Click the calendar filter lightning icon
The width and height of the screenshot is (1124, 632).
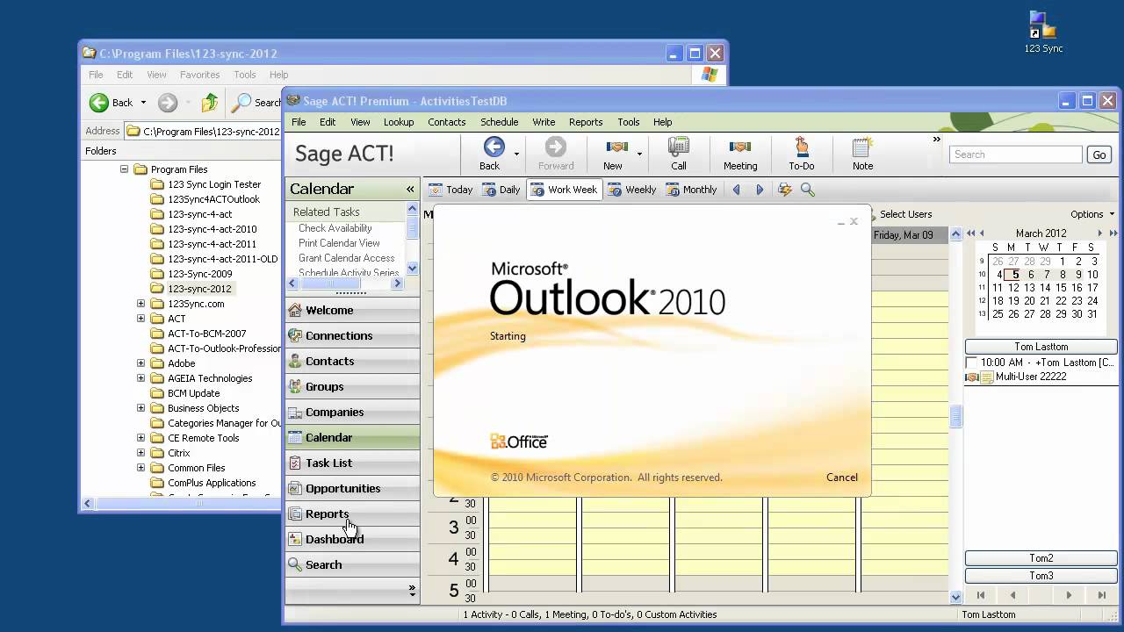coord(785,190)
